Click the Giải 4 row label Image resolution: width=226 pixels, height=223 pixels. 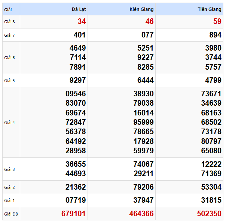point(9,123)
